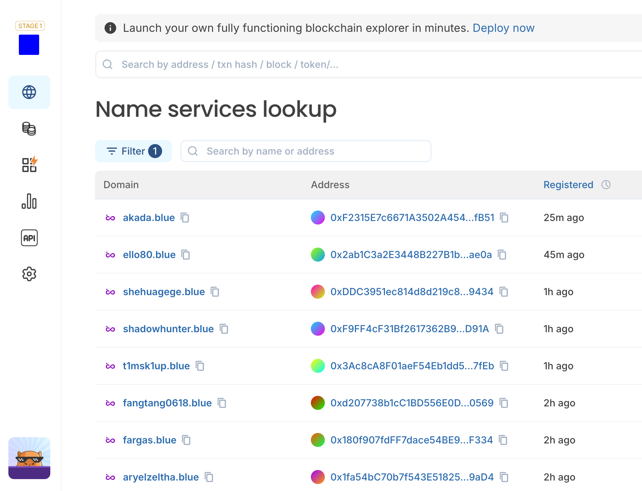Open address 0x2ab1C3a2E3448B227B1b...ae0a
This screenshot has height=491, width=642.
tap(411, 255)
